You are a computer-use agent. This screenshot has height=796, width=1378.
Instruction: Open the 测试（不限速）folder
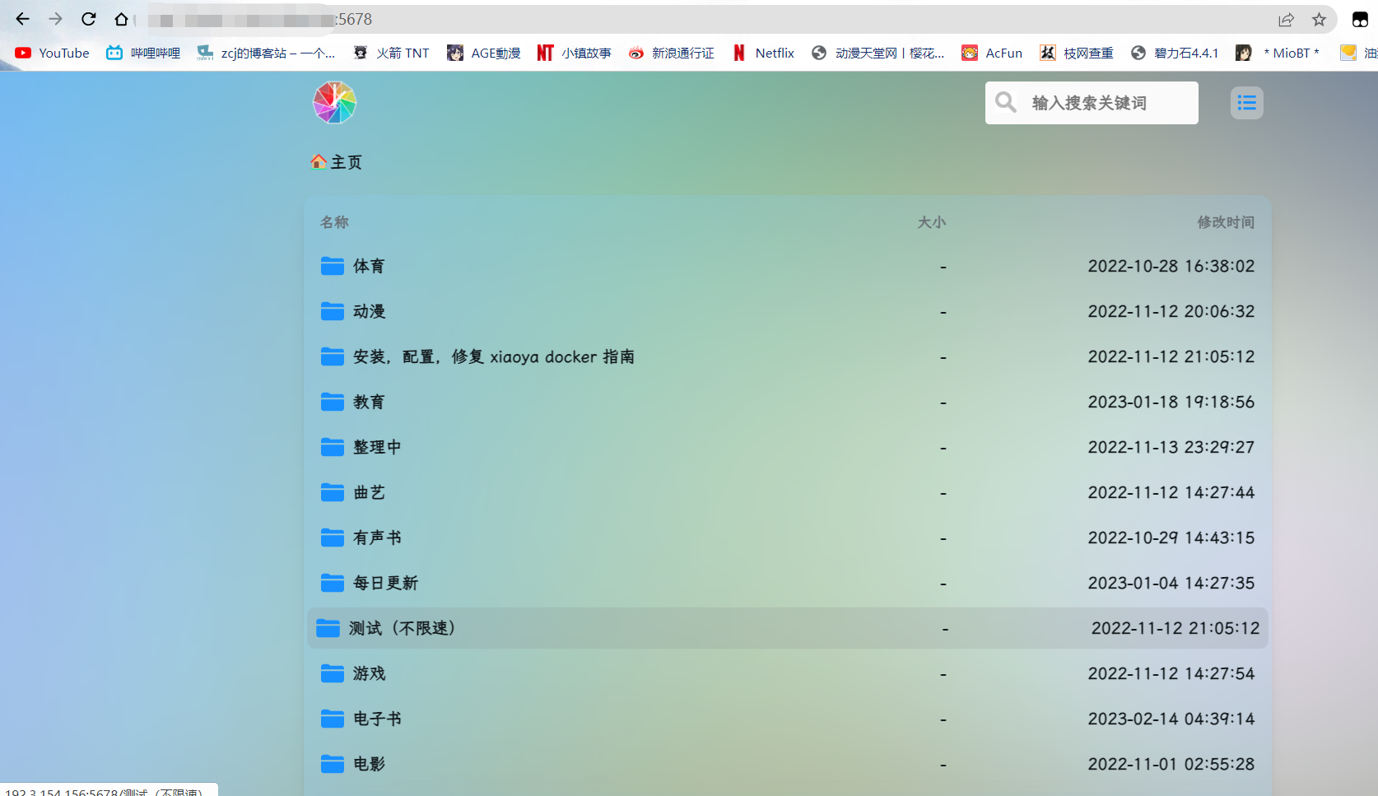pos(402,628)
